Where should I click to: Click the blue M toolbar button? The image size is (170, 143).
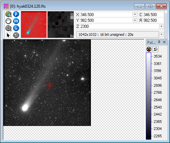16,21
